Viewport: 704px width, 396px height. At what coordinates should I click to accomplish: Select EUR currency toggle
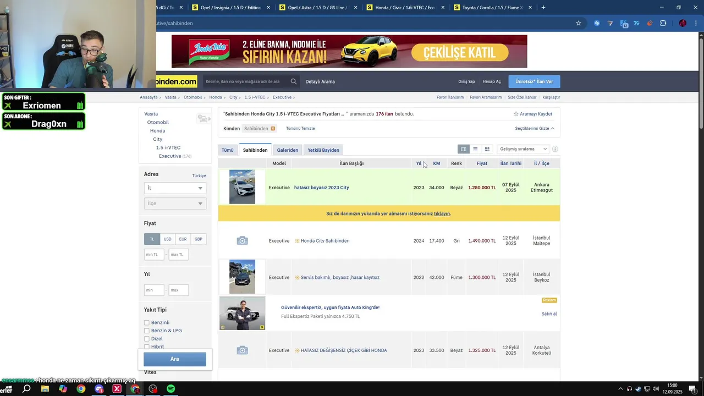(x=183, y=239)
